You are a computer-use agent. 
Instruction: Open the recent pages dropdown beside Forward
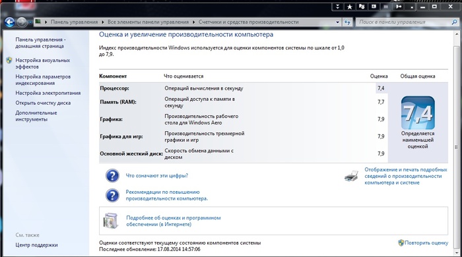pyautogui.click(x=30, y=22)
